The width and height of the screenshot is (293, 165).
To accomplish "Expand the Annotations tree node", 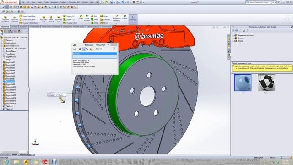I will tap(2, 43).
